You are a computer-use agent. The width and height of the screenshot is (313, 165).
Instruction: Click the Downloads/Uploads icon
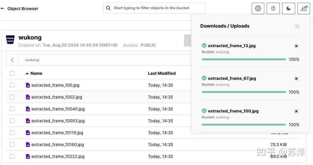[303, 8]
